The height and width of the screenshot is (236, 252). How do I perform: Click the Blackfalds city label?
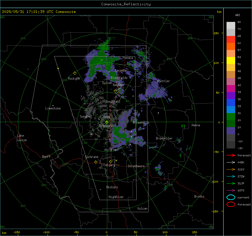point(119,78)
